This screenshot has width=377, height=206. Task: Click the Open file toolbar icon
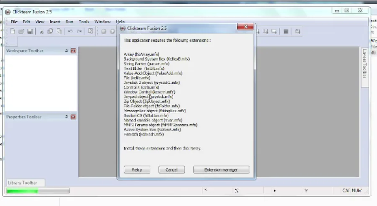(21, 31)
